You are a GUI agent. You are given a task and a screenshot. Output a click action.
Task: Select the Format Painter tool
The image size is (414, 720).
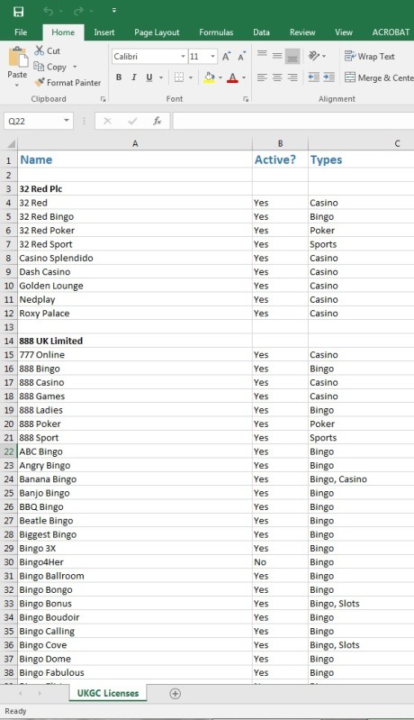coord(67,83)
